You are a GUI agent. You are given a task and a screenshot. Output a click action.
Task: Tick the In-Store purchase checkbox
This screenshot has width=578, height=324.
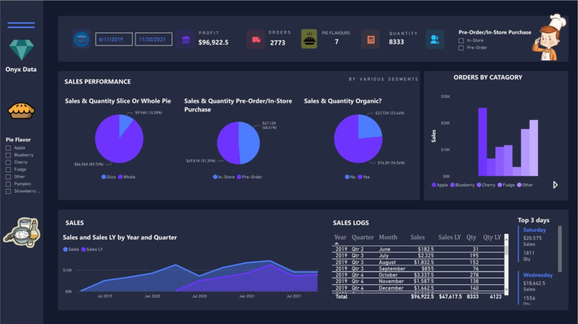461,41
